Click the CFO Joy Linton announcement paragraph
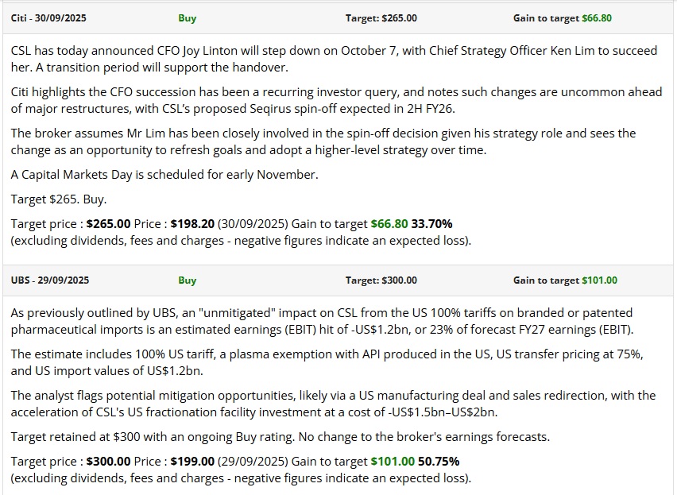This screenshot has height=495, width=677. pos(334,58)
